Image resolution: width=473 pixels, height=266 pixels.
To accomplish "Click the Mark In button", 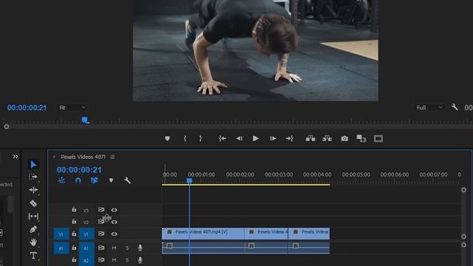I will click(185, 138).
